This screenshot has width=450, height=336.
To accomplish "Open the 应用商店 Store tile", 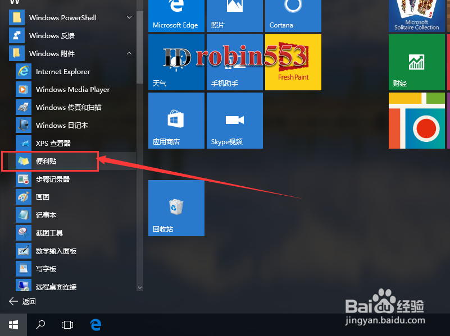I will pos(176,120).
